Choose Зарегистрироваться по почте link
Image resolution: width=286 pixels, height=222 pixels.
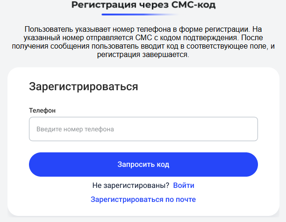(143, 200)
